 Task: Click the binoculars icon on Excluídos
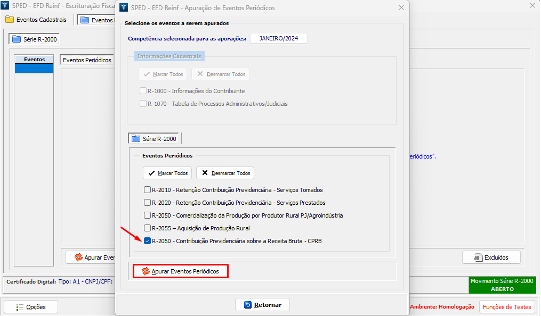coord(478,257)
